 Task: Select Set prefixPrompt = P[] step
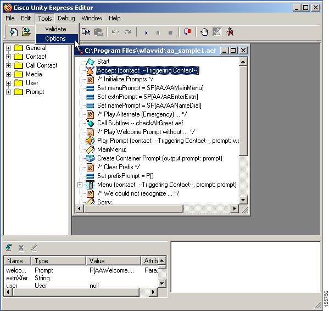125,176
